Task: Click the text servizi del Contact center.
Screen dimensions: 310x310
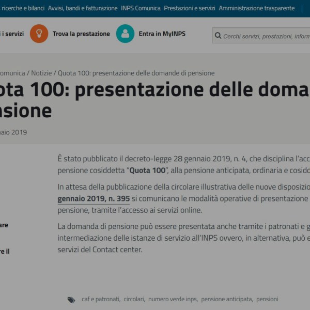Action: (x=100, y=250)
